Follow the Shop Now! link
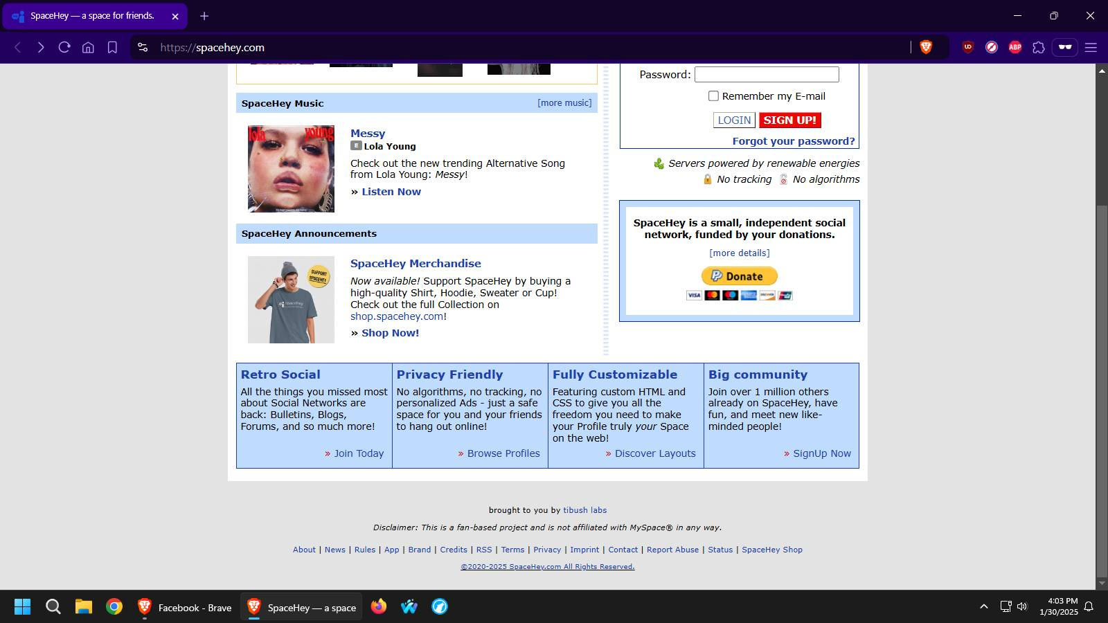This screenshot has width=1108, height=623. point(390,333)
